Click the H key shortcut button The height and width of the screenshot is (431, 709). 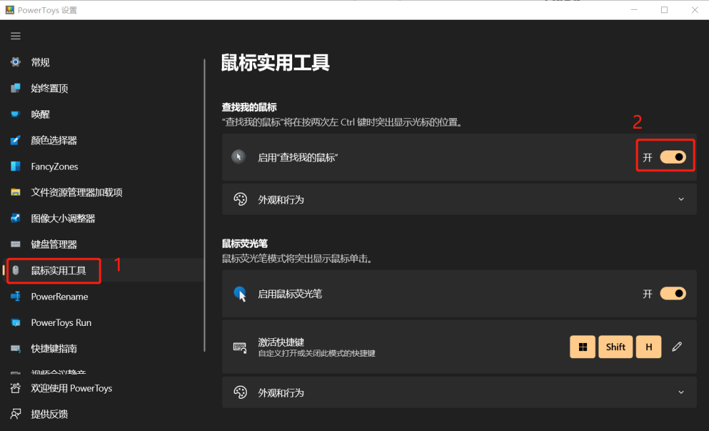(x=649, y=347)
